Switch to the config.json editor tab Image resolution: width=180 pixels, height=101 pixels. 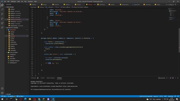pos(170,4)
